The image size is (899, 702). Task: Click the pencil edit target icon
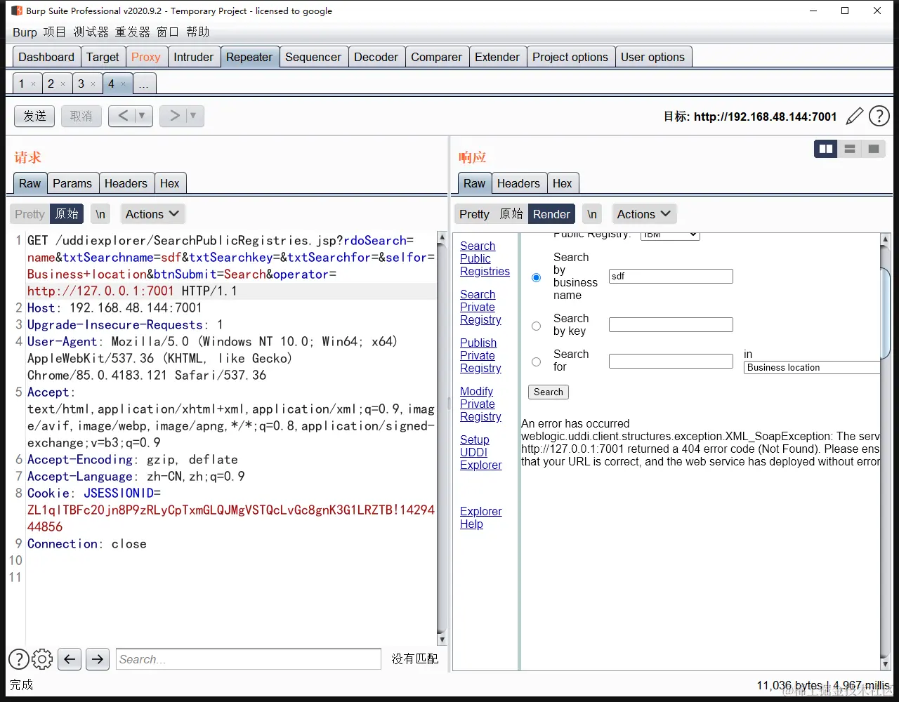click(855, 116)
